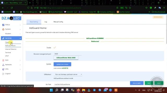The width and height of the screenshot is (167, 93).
Task: Click the Services link icon in sidebar
Action: (x=3, y=38)
